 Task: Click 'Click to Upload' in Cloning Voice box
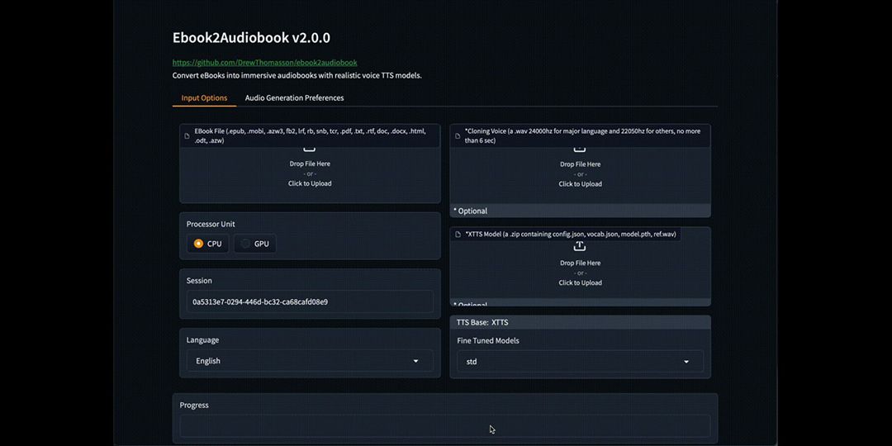581,183
